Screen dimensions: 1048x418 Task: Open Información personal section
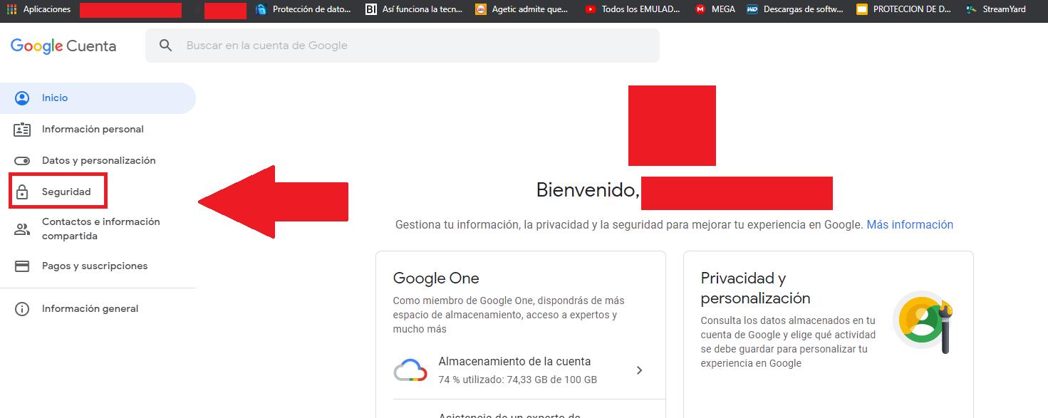(x=98, y=130)
